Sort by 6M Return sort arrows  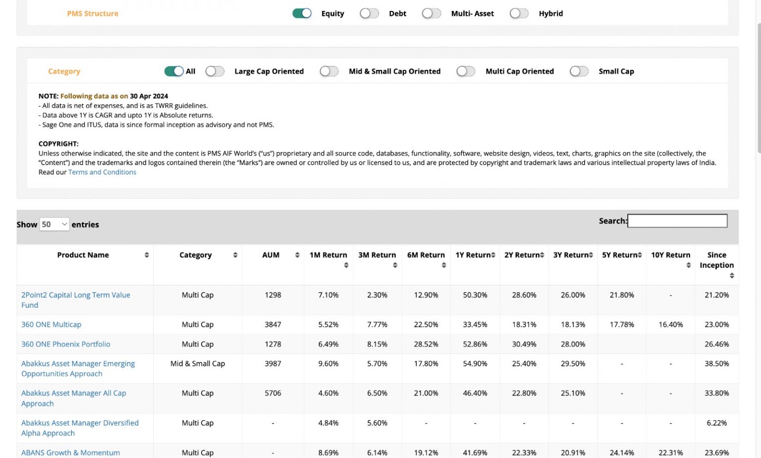click(444, 265)
